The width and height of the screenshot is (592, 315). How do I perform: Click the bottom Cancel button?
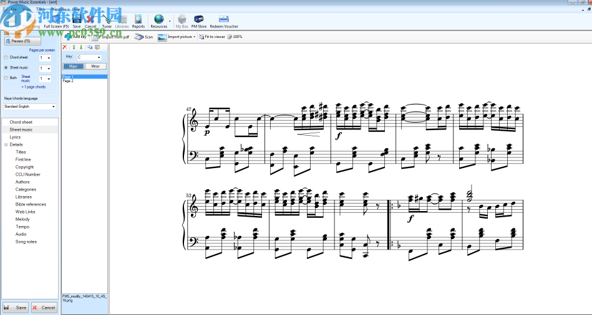(x=44, y=308)
